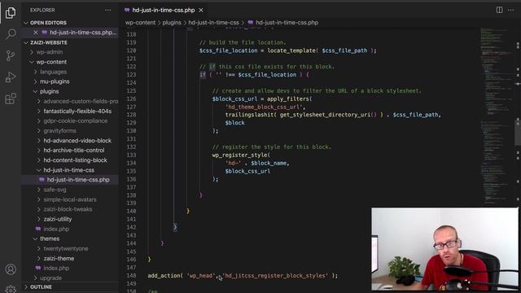Expand the hd-archive-title-control folder
This screenshot has height=293, width=521.
(x=74, y=150)
